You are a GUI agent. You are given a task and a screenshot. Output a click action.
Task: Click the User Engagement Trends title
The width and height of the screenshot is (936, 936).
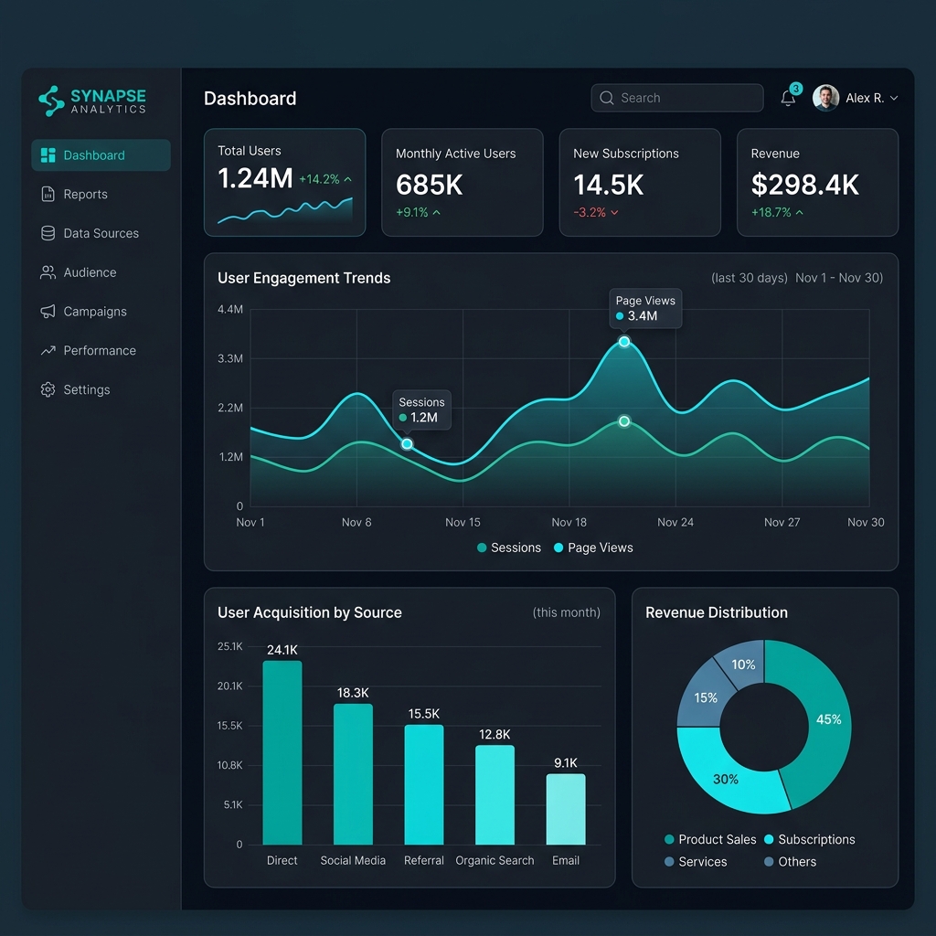pyautogui.click(x=303, y=278)
